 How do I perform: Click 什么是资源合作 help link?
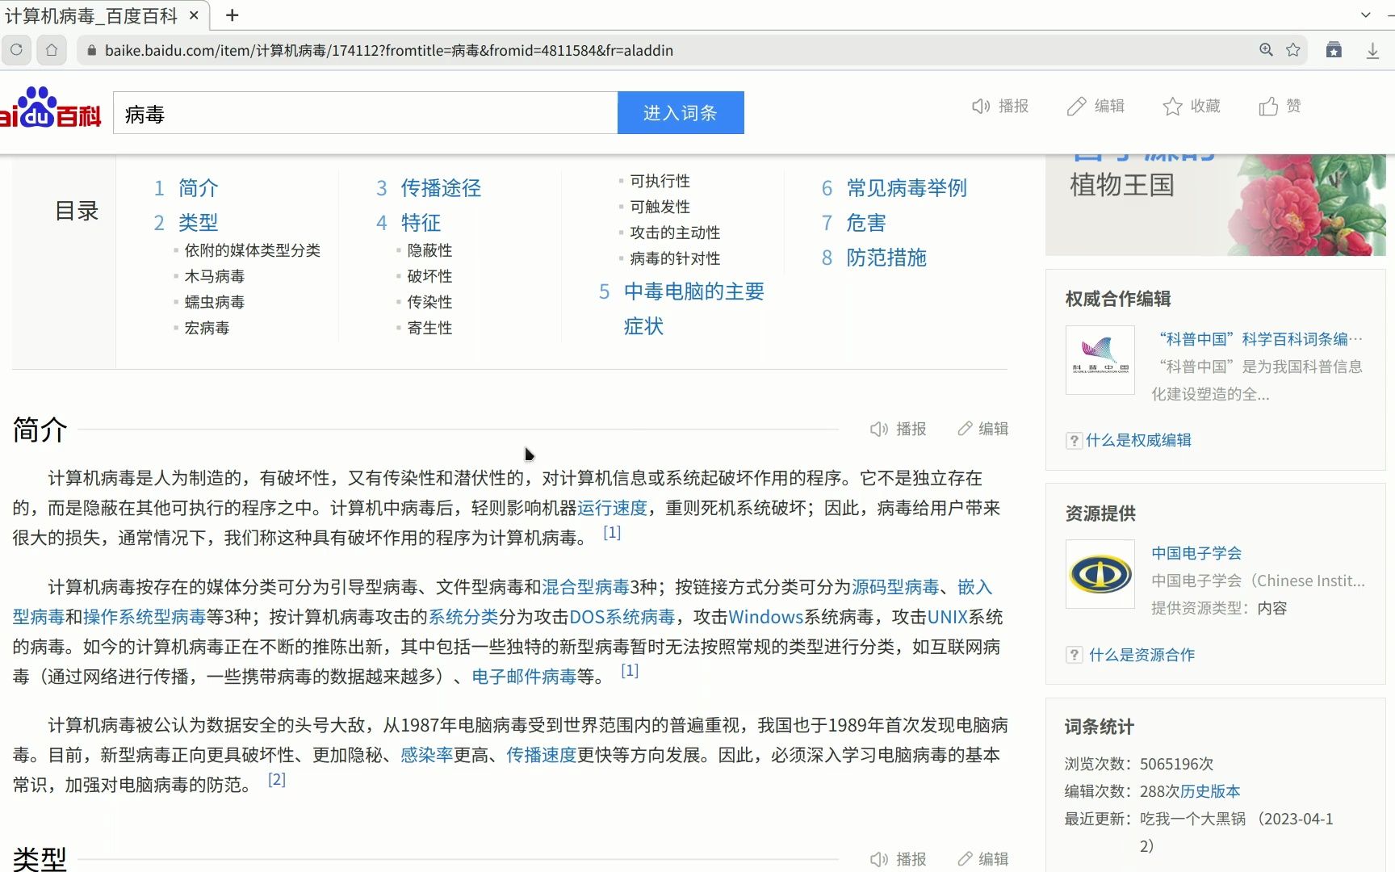point(1142,655)
